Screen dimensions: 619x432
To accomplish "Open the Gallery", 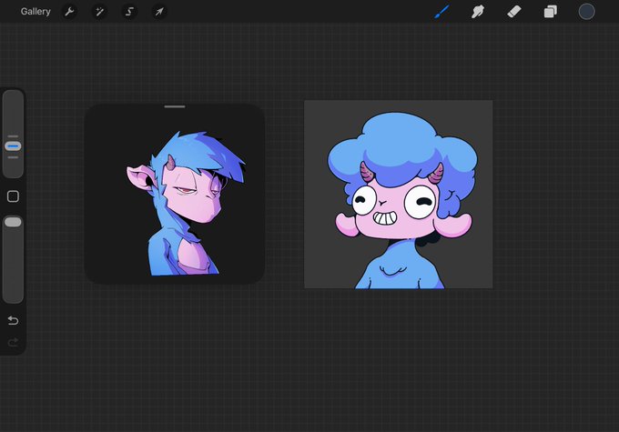I will pyautogui.click(x=36, y=12).
